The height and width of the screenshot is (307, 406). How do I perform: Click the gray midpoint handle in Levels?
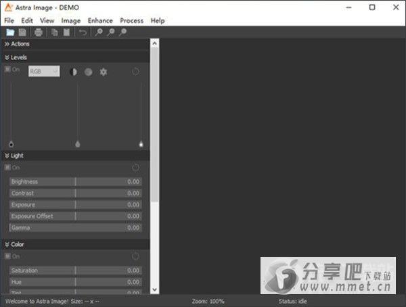click(x=77, y=144)
